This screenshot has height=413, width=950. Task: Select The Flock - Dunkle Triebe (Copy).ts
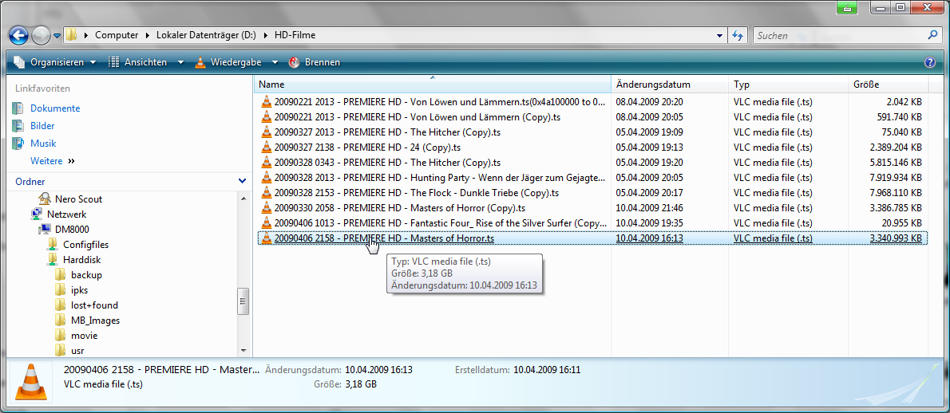click(592, 193)
